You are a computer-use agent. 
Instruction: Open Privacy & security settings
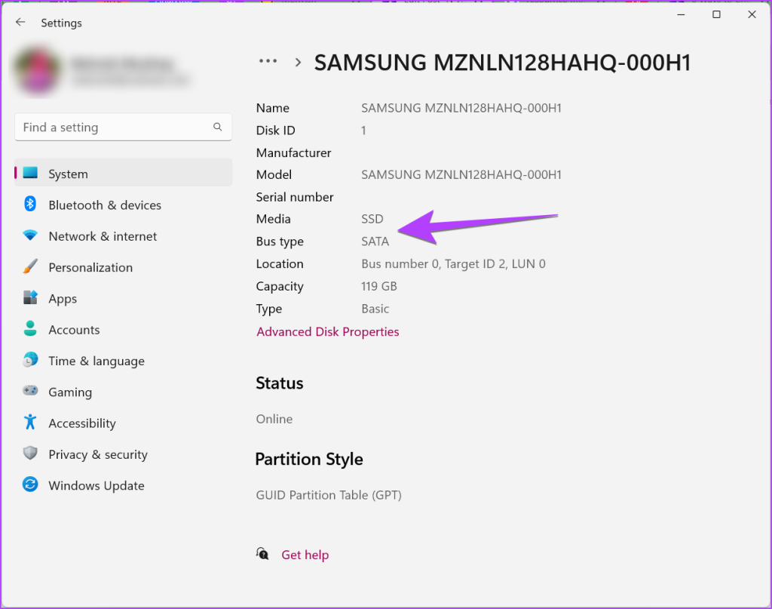(123, 454)
